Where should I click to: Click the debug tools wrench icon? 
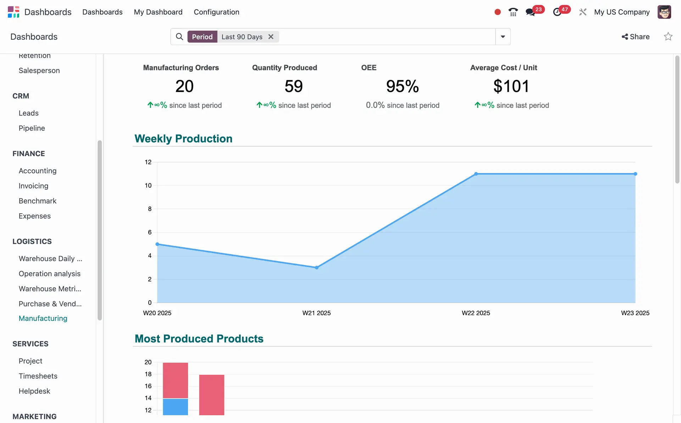582,12
